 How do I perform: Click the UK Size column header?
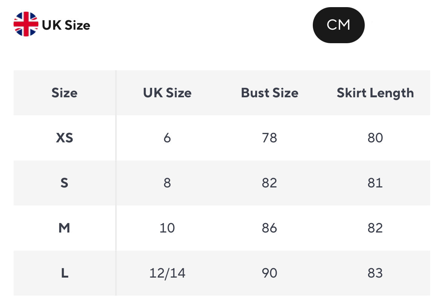click(167, 93)
